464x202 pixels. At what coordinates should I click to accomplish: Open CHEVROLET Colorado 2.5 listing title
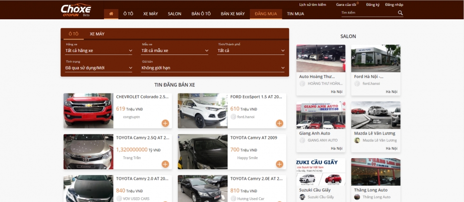coord(142,96)
